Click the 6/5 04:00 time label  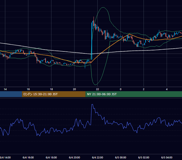(167, 157)
